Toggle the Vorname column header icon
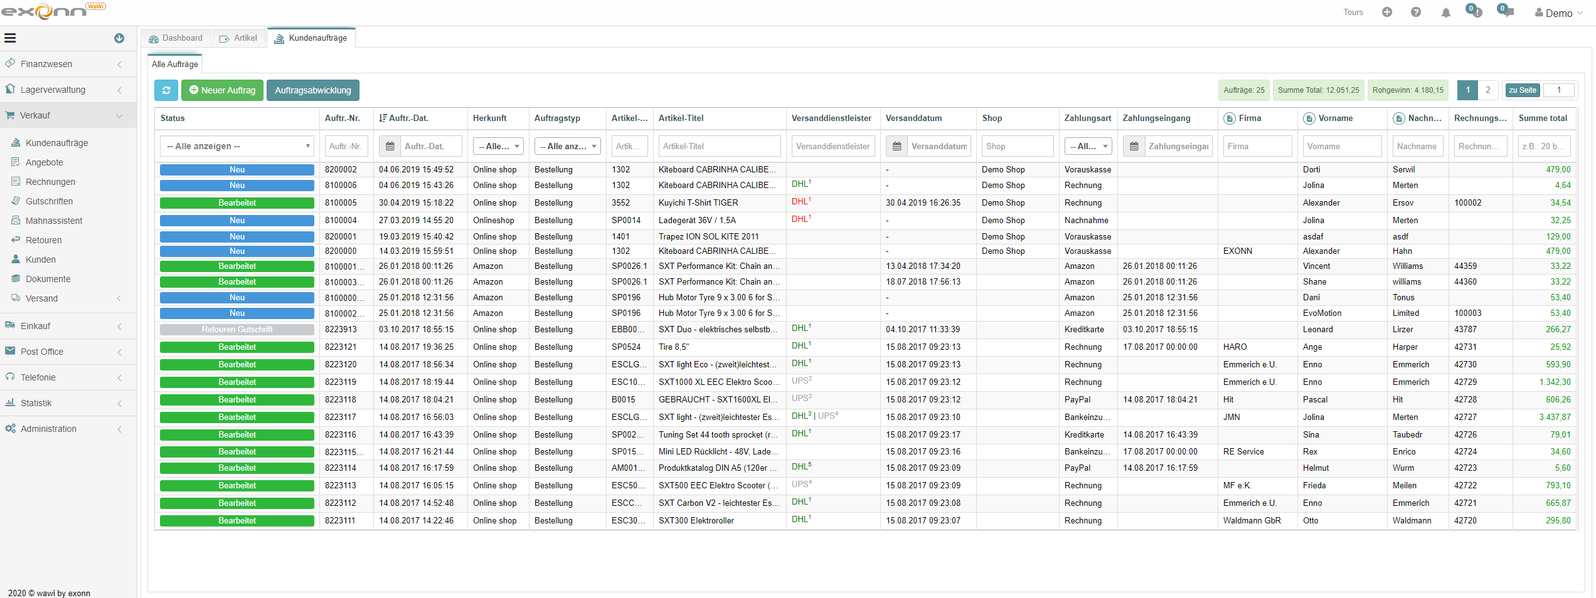The height and width of the screenshot is (598, 1596). (1309, 118)
